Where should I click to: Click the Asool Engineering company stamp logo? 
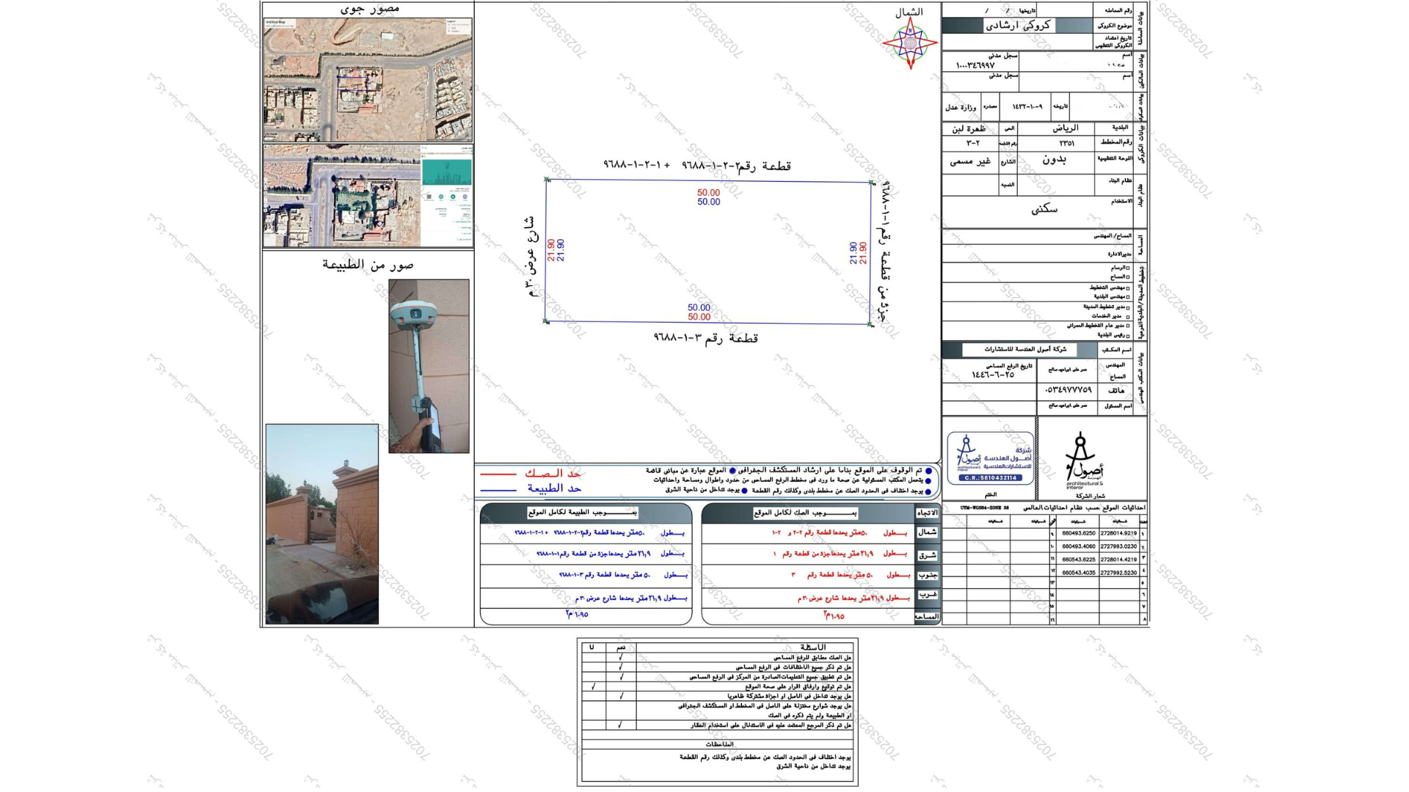click(990, 458)
